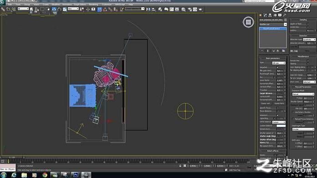The height and width of the screenshot is (178, 317).
Task: Click Configure Modifier Sets icon below stack
Action: tap(283, 51)
